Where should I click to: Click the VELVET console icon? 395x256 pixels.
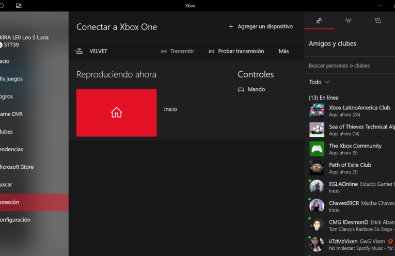pyautogui.click(x=79, y=51)
